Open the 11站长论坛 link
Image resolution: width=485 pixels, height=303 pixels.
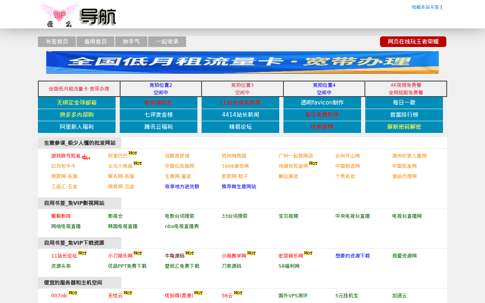coord(63,256)
